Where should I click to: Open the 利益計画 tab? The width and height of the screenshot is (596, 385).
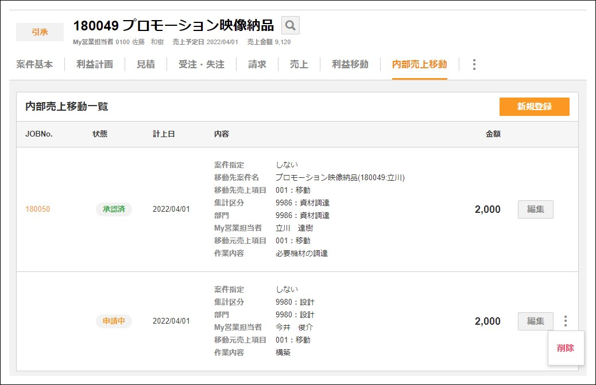coord(95,64)
